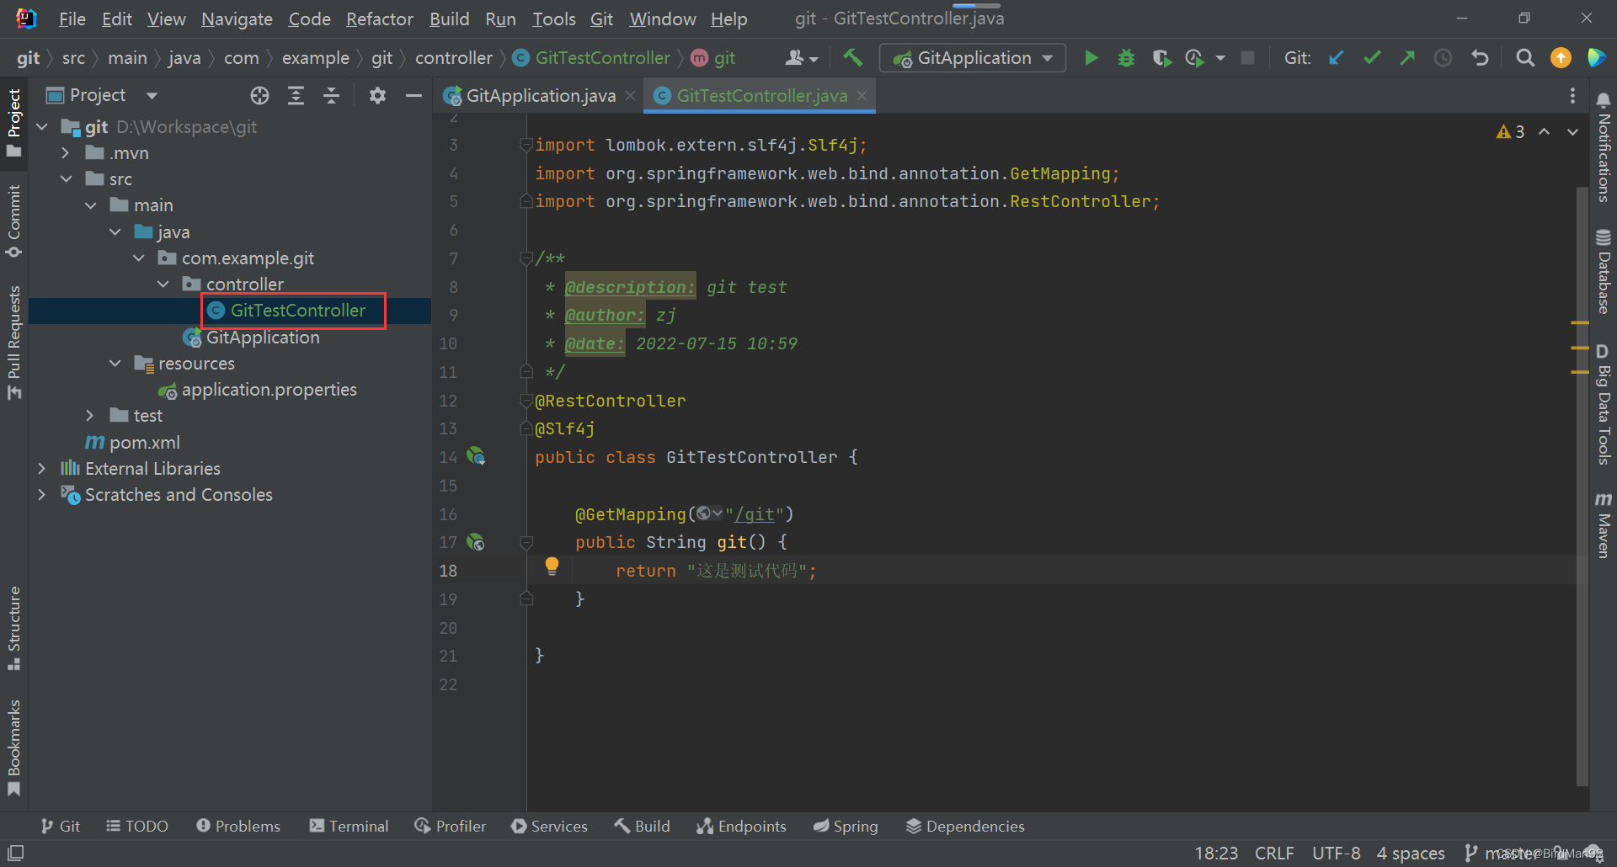Open the user account icon in the toolbar

tap(801, 58)
